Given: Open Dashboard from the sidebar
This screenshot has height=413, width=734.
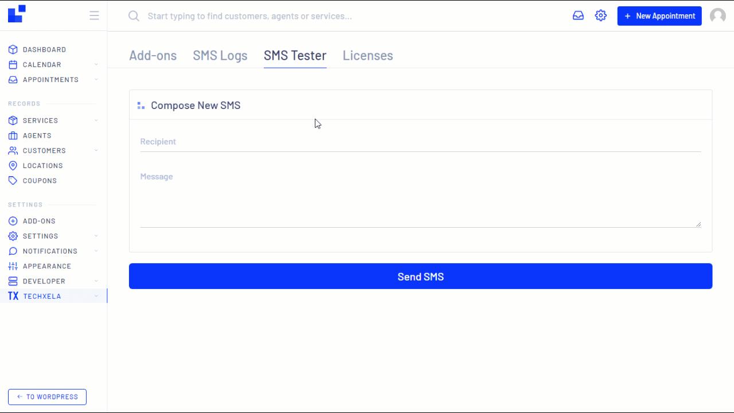Looking at the screenshot, I should click(x=44, y=49).
